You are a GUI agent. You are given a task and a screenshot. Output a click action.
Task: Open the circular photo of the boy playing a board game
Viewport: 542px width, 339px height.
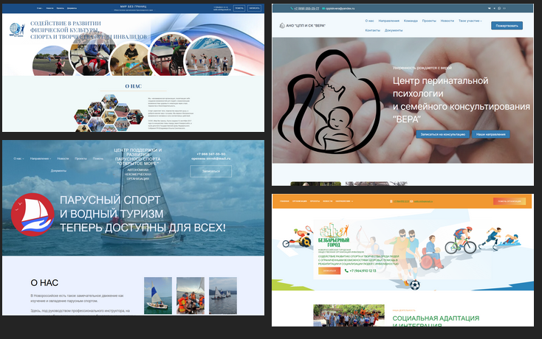[x=130, y=59]
